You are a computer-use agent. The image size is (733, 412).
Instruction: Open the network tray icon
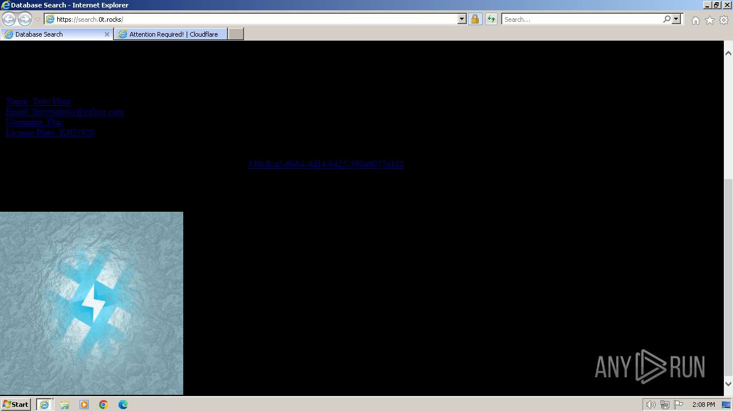(665, 405)
